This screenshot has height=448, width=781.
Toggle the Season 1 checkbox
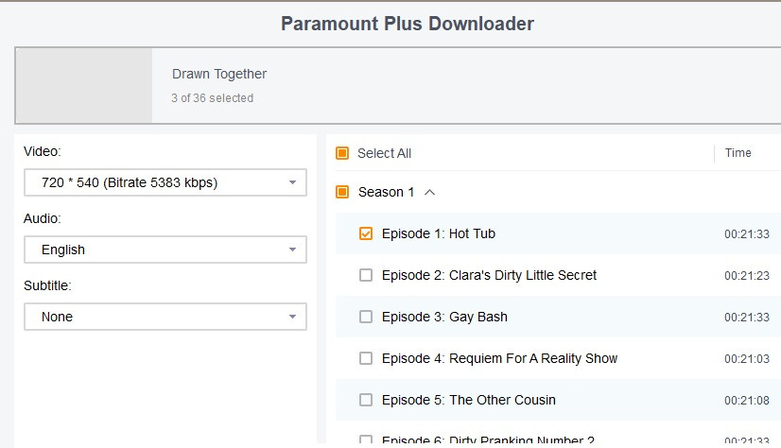(342, 192)
